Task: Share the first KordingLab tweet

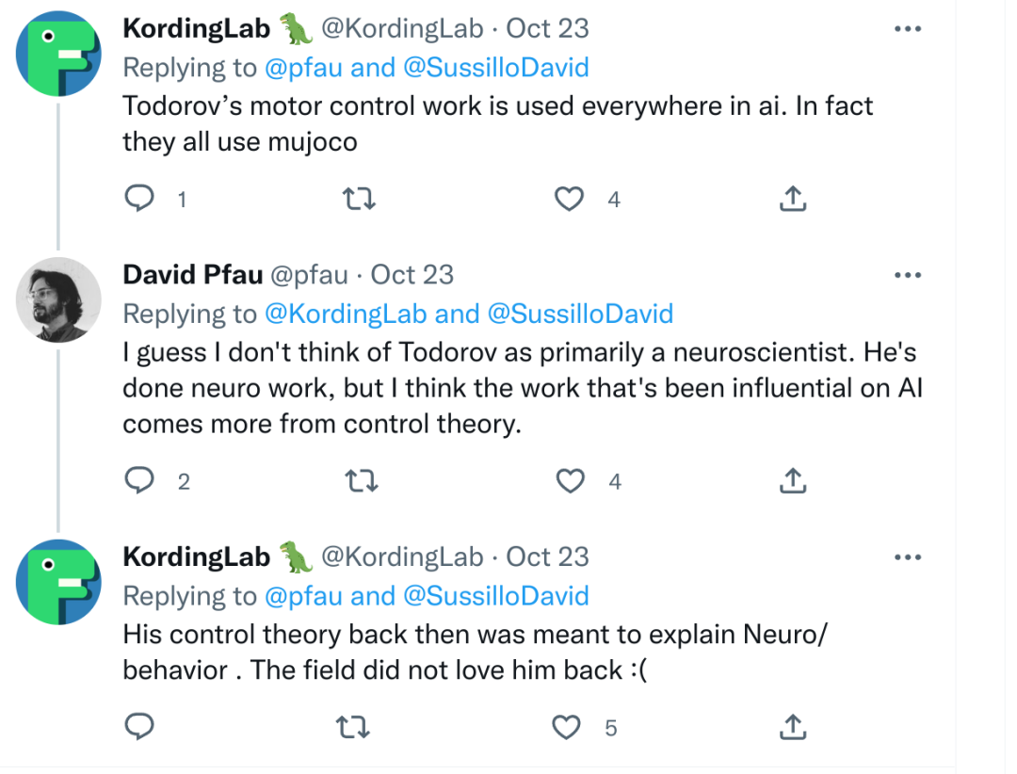Action: 793,199
